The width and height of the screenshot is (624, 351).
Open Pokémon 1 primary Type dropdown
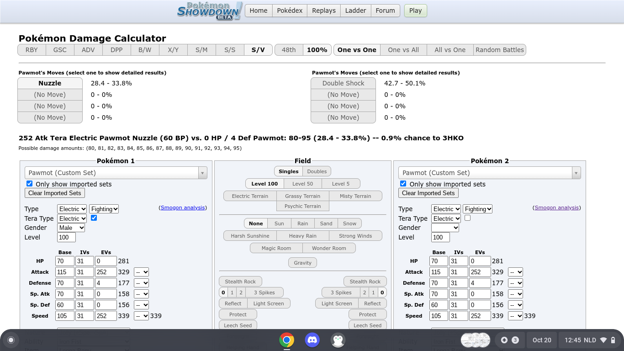[x=72, y=209]
